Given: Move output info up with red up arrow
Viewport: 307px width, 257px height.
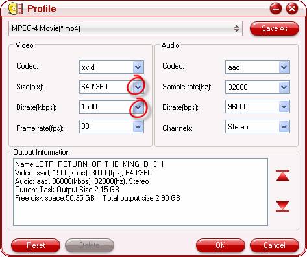Looking at the screenshot, I should tap(282, 176).
